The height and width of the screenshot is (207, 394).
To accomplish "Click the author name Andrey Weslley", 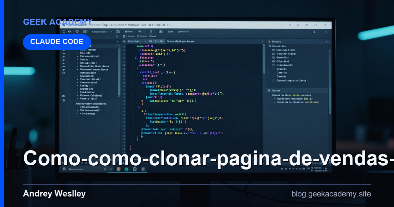I will tap(54, 194).
